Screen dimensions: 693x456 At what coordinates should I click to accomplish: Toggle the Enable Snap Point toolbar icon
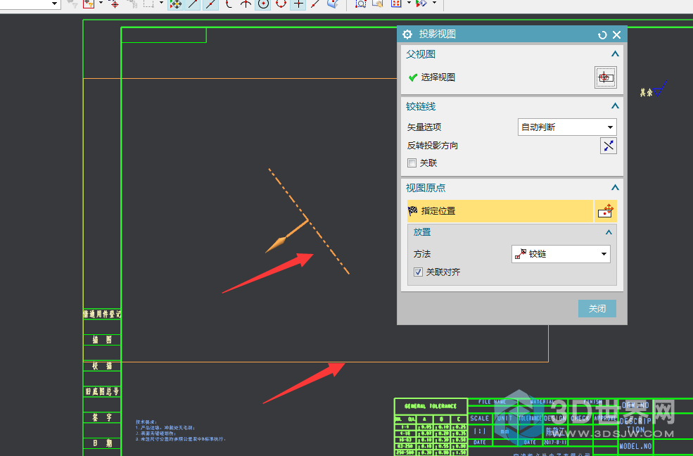point(175,4)
